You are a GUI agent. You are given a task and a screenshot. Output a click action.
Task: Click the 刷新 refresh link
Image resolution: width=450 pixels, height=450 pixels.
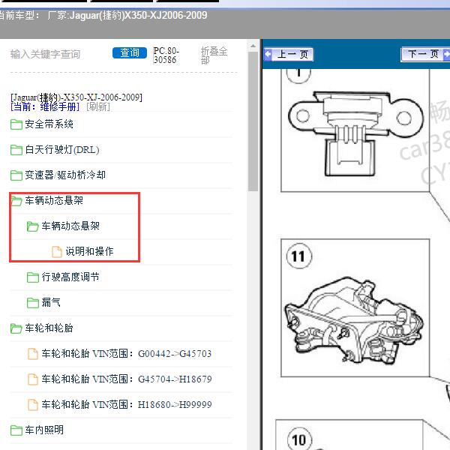tap(98, 107)
